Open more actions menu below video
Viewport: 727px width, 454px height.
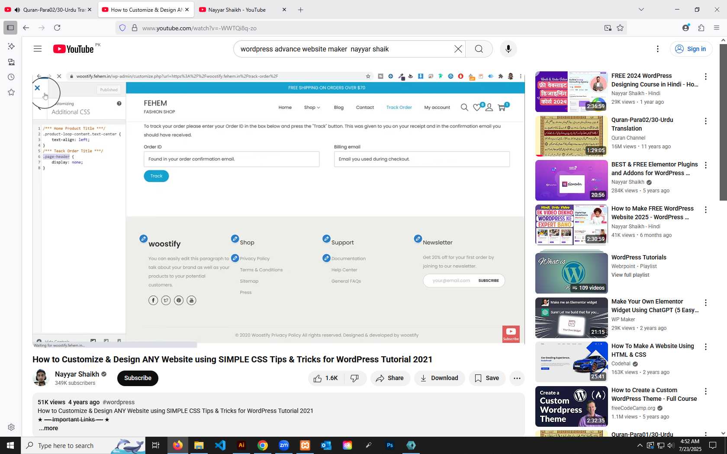point(517,378)
